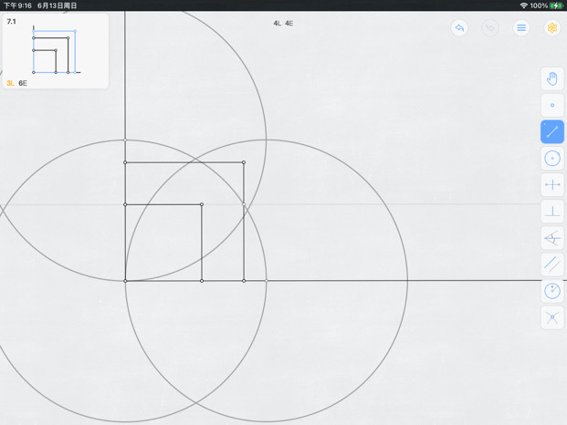
Task: Tap the inner square's top-right vertex
Action: 202,204
